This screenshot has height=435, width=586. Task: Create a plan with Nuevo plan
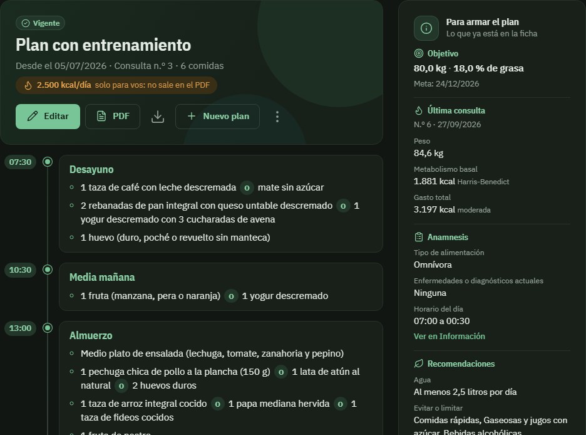click(217, 117)
